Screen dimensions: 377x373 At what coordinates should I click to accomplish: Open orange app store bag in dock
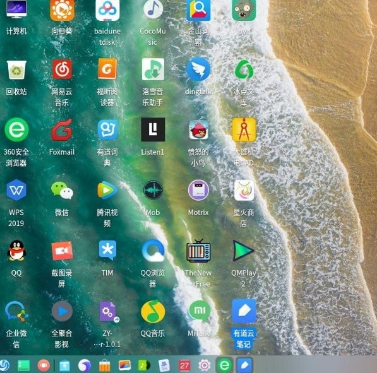105,365
